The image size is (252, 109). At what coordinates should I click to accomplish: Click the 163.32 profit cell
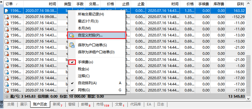coord(236,11)
